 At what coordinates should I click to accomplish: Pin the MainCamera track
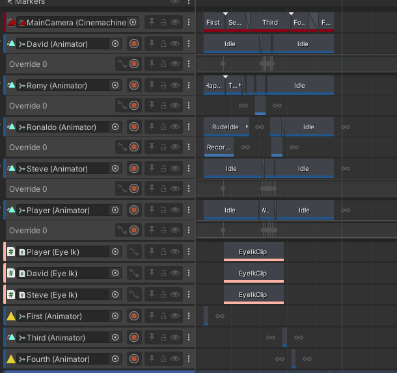point(152,22)
